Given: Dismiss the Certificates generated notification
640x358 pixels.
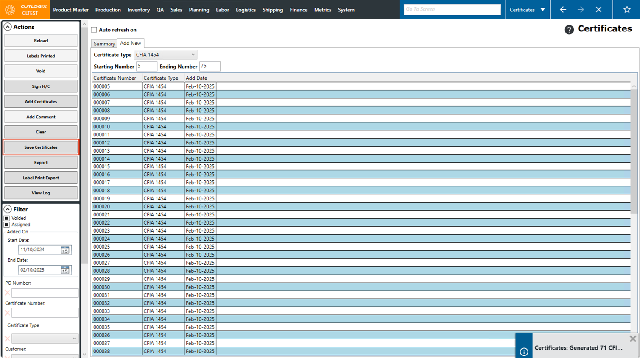Looking at the screenshot, I should [x=632, y=339].
